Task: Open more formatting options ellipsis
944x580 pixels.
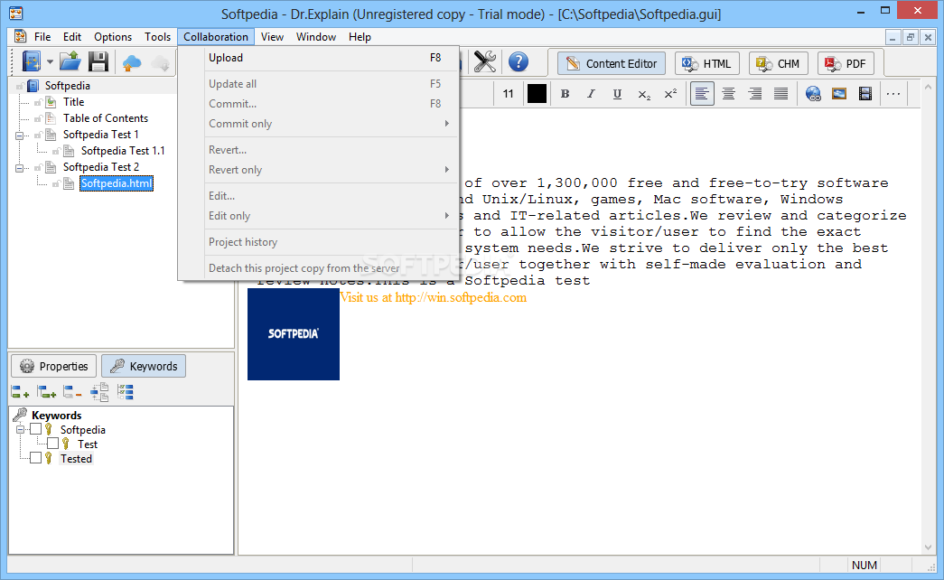Action: tap(893, 94)
